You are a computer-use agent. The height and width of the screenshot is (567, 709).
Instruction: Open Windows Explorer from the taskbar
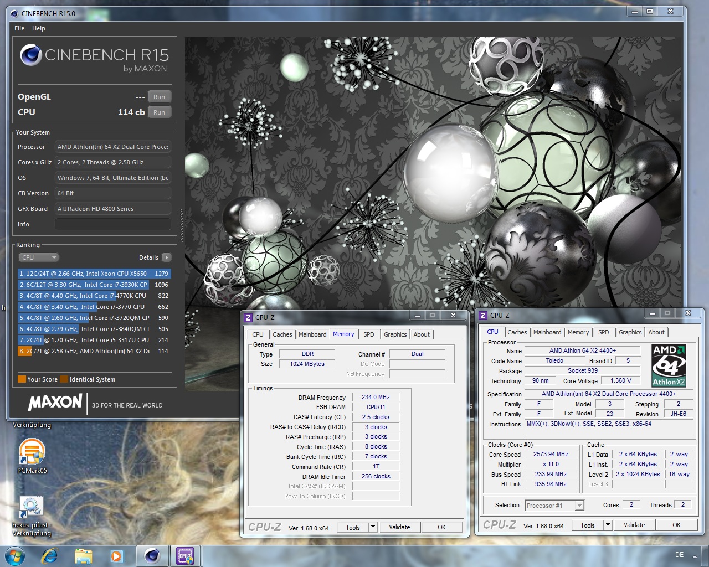click(x=83, y=555)
